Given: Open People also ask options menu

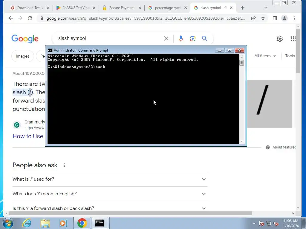Looking at the screenshot, I should pyautogui.click(x=64, y=165).
